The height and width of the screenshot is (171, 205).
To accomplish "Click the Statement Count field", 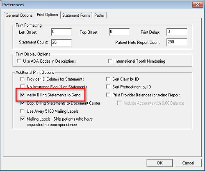I will coord(61,43).
